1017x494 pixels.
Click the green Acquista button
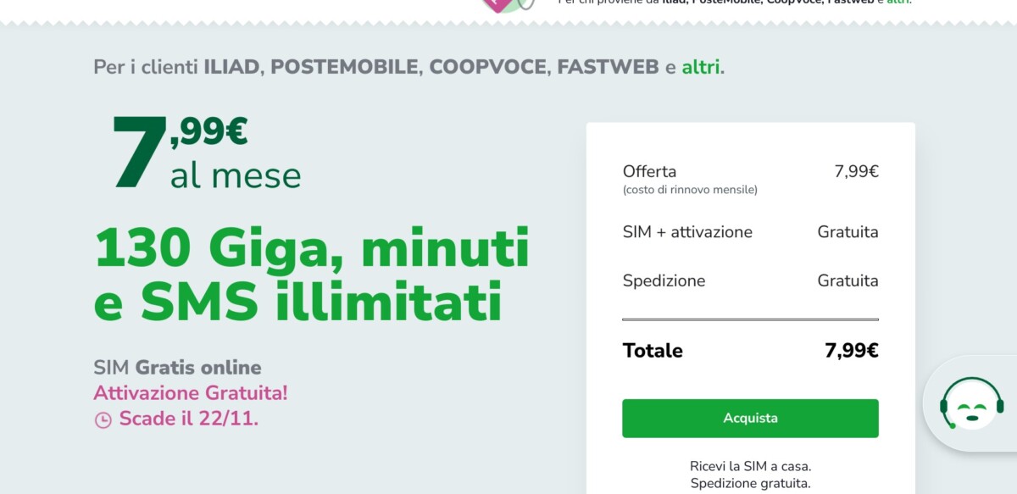(750, 419)
